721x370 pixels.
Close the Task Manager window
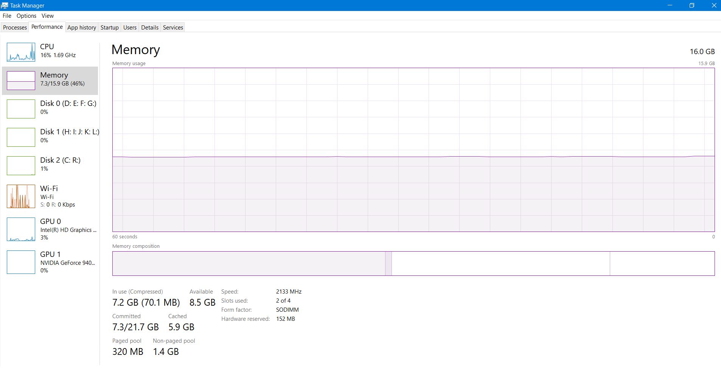tap(714, 5)
